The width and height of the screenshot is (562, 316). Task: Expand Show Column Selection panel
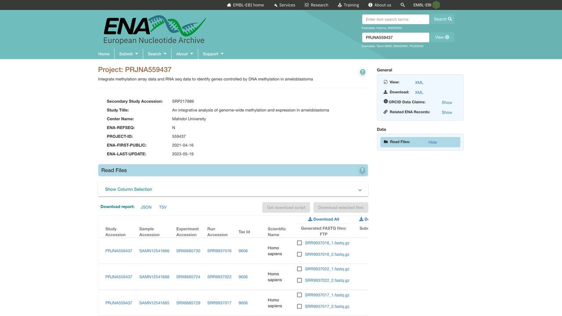(x=233, y=190)
